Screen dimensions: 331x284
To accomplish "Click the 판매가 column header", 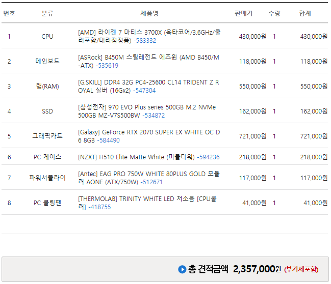I will point(244,13).
